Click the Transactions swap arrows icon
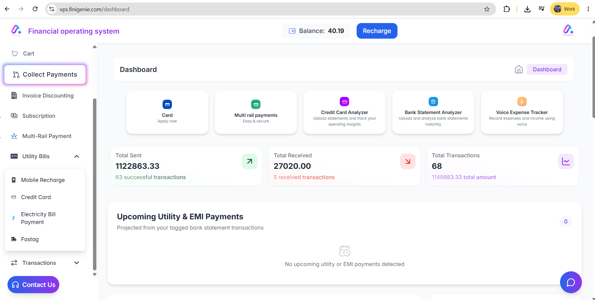The height and width of the screenshot is (300, 595). pos(14,263)
